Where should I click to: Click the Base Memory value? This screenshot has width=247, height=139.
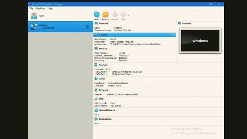113,39
